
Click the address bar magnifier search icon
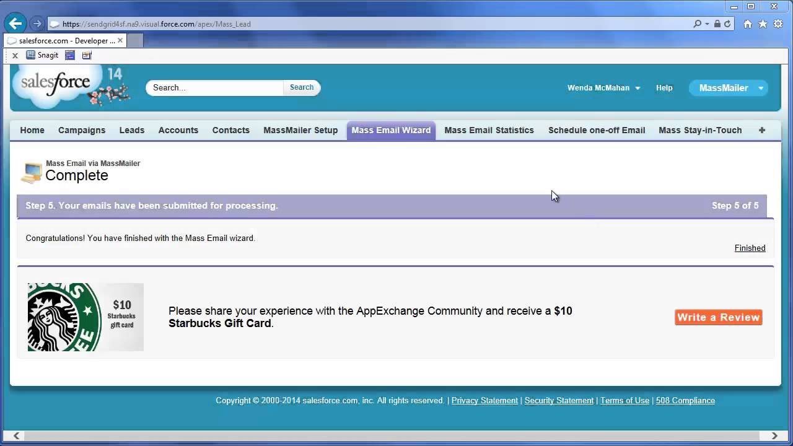[x=698, y=24]
